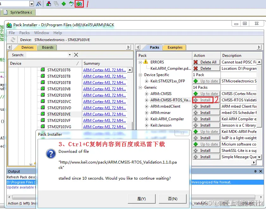The image size is (266, 209).
Task: Click yellow warning icon beside ERRORS
Action: 145,62
